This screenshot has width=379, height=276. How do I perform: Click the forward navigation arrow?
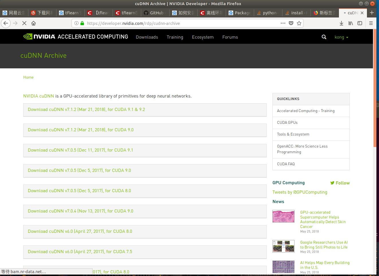[15, 23]
